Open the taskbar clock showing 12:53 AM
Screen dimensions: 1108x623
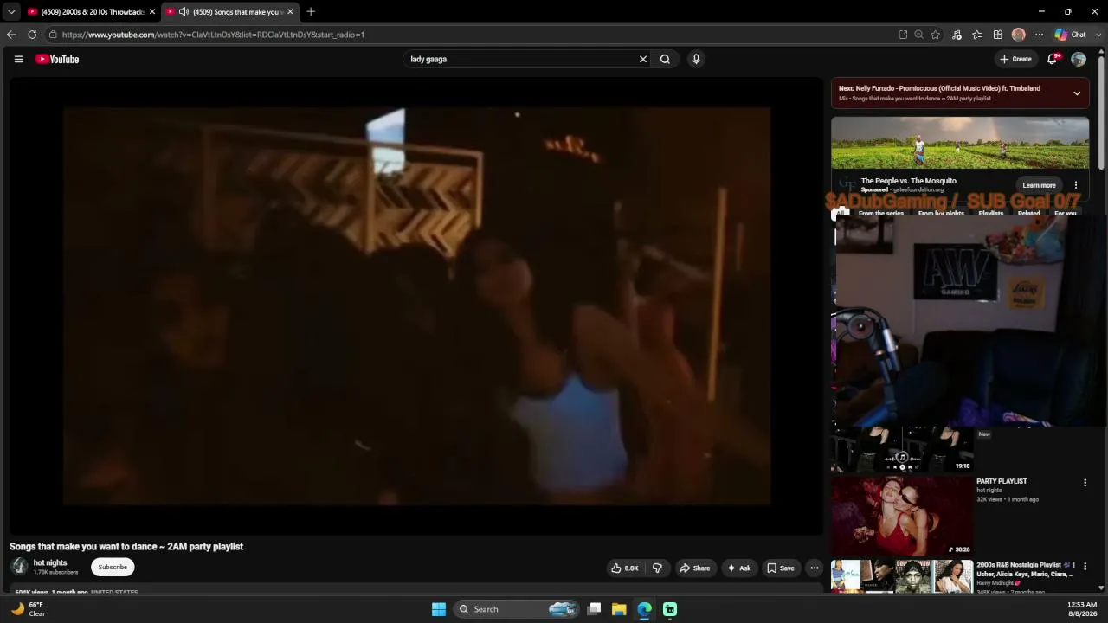tap(1082, 609)
